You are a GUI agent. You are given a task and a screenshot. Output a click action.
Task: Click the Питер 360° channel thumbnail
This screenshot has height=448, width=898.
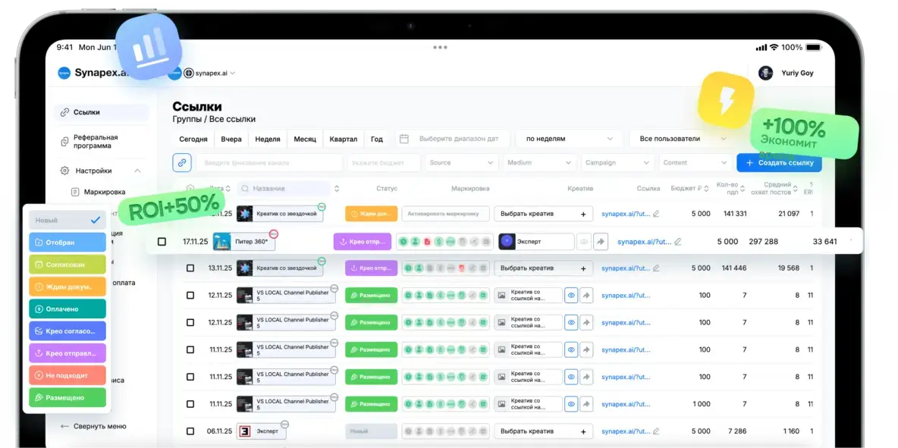[x=222, y=242]
